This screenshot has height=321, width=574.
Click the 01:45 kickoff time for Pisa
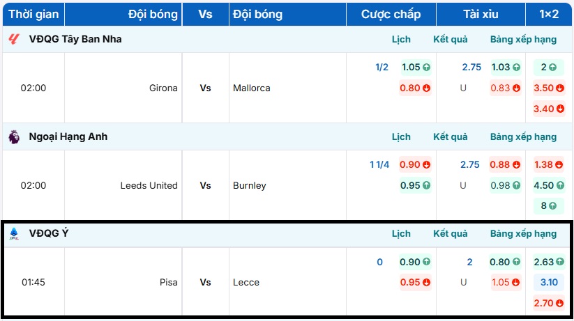[x=33, y=282]
